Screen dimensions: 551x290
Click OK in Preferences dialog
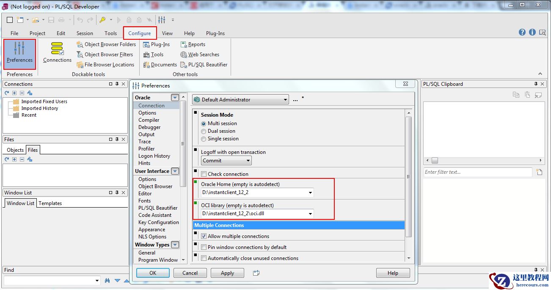(x=153, y=273)
